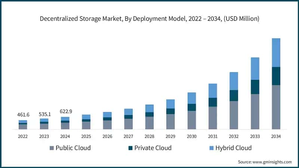Viewport: 299px width, 168px height.
Task: Click the 2025 axis label
Action: pyautogui.click(x=86, y=136)
